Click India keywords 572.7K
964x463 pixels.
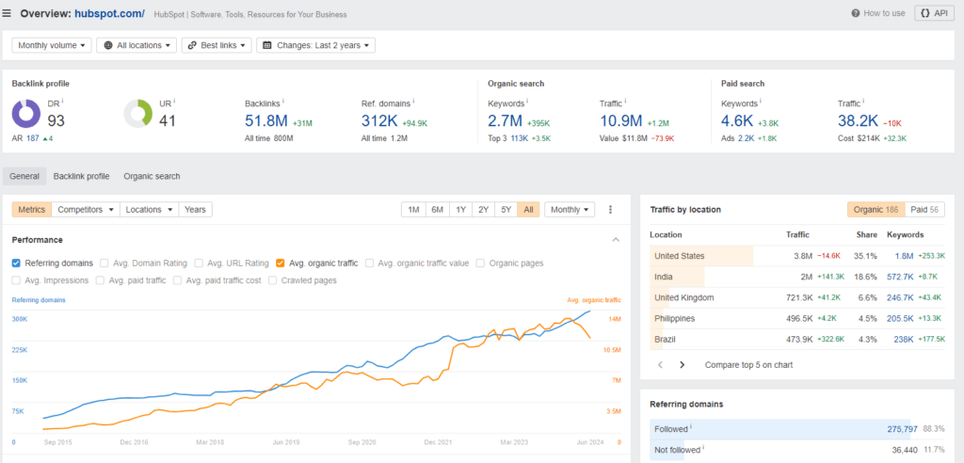[x=899, y=277]
